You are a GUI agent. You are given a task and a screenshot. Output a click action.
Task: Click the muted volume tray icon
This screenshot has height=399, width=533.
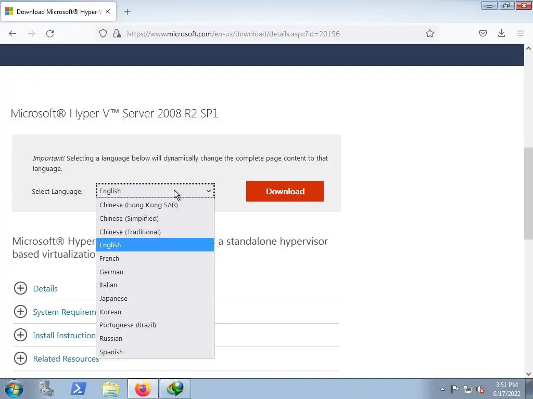tap(480, 389)
